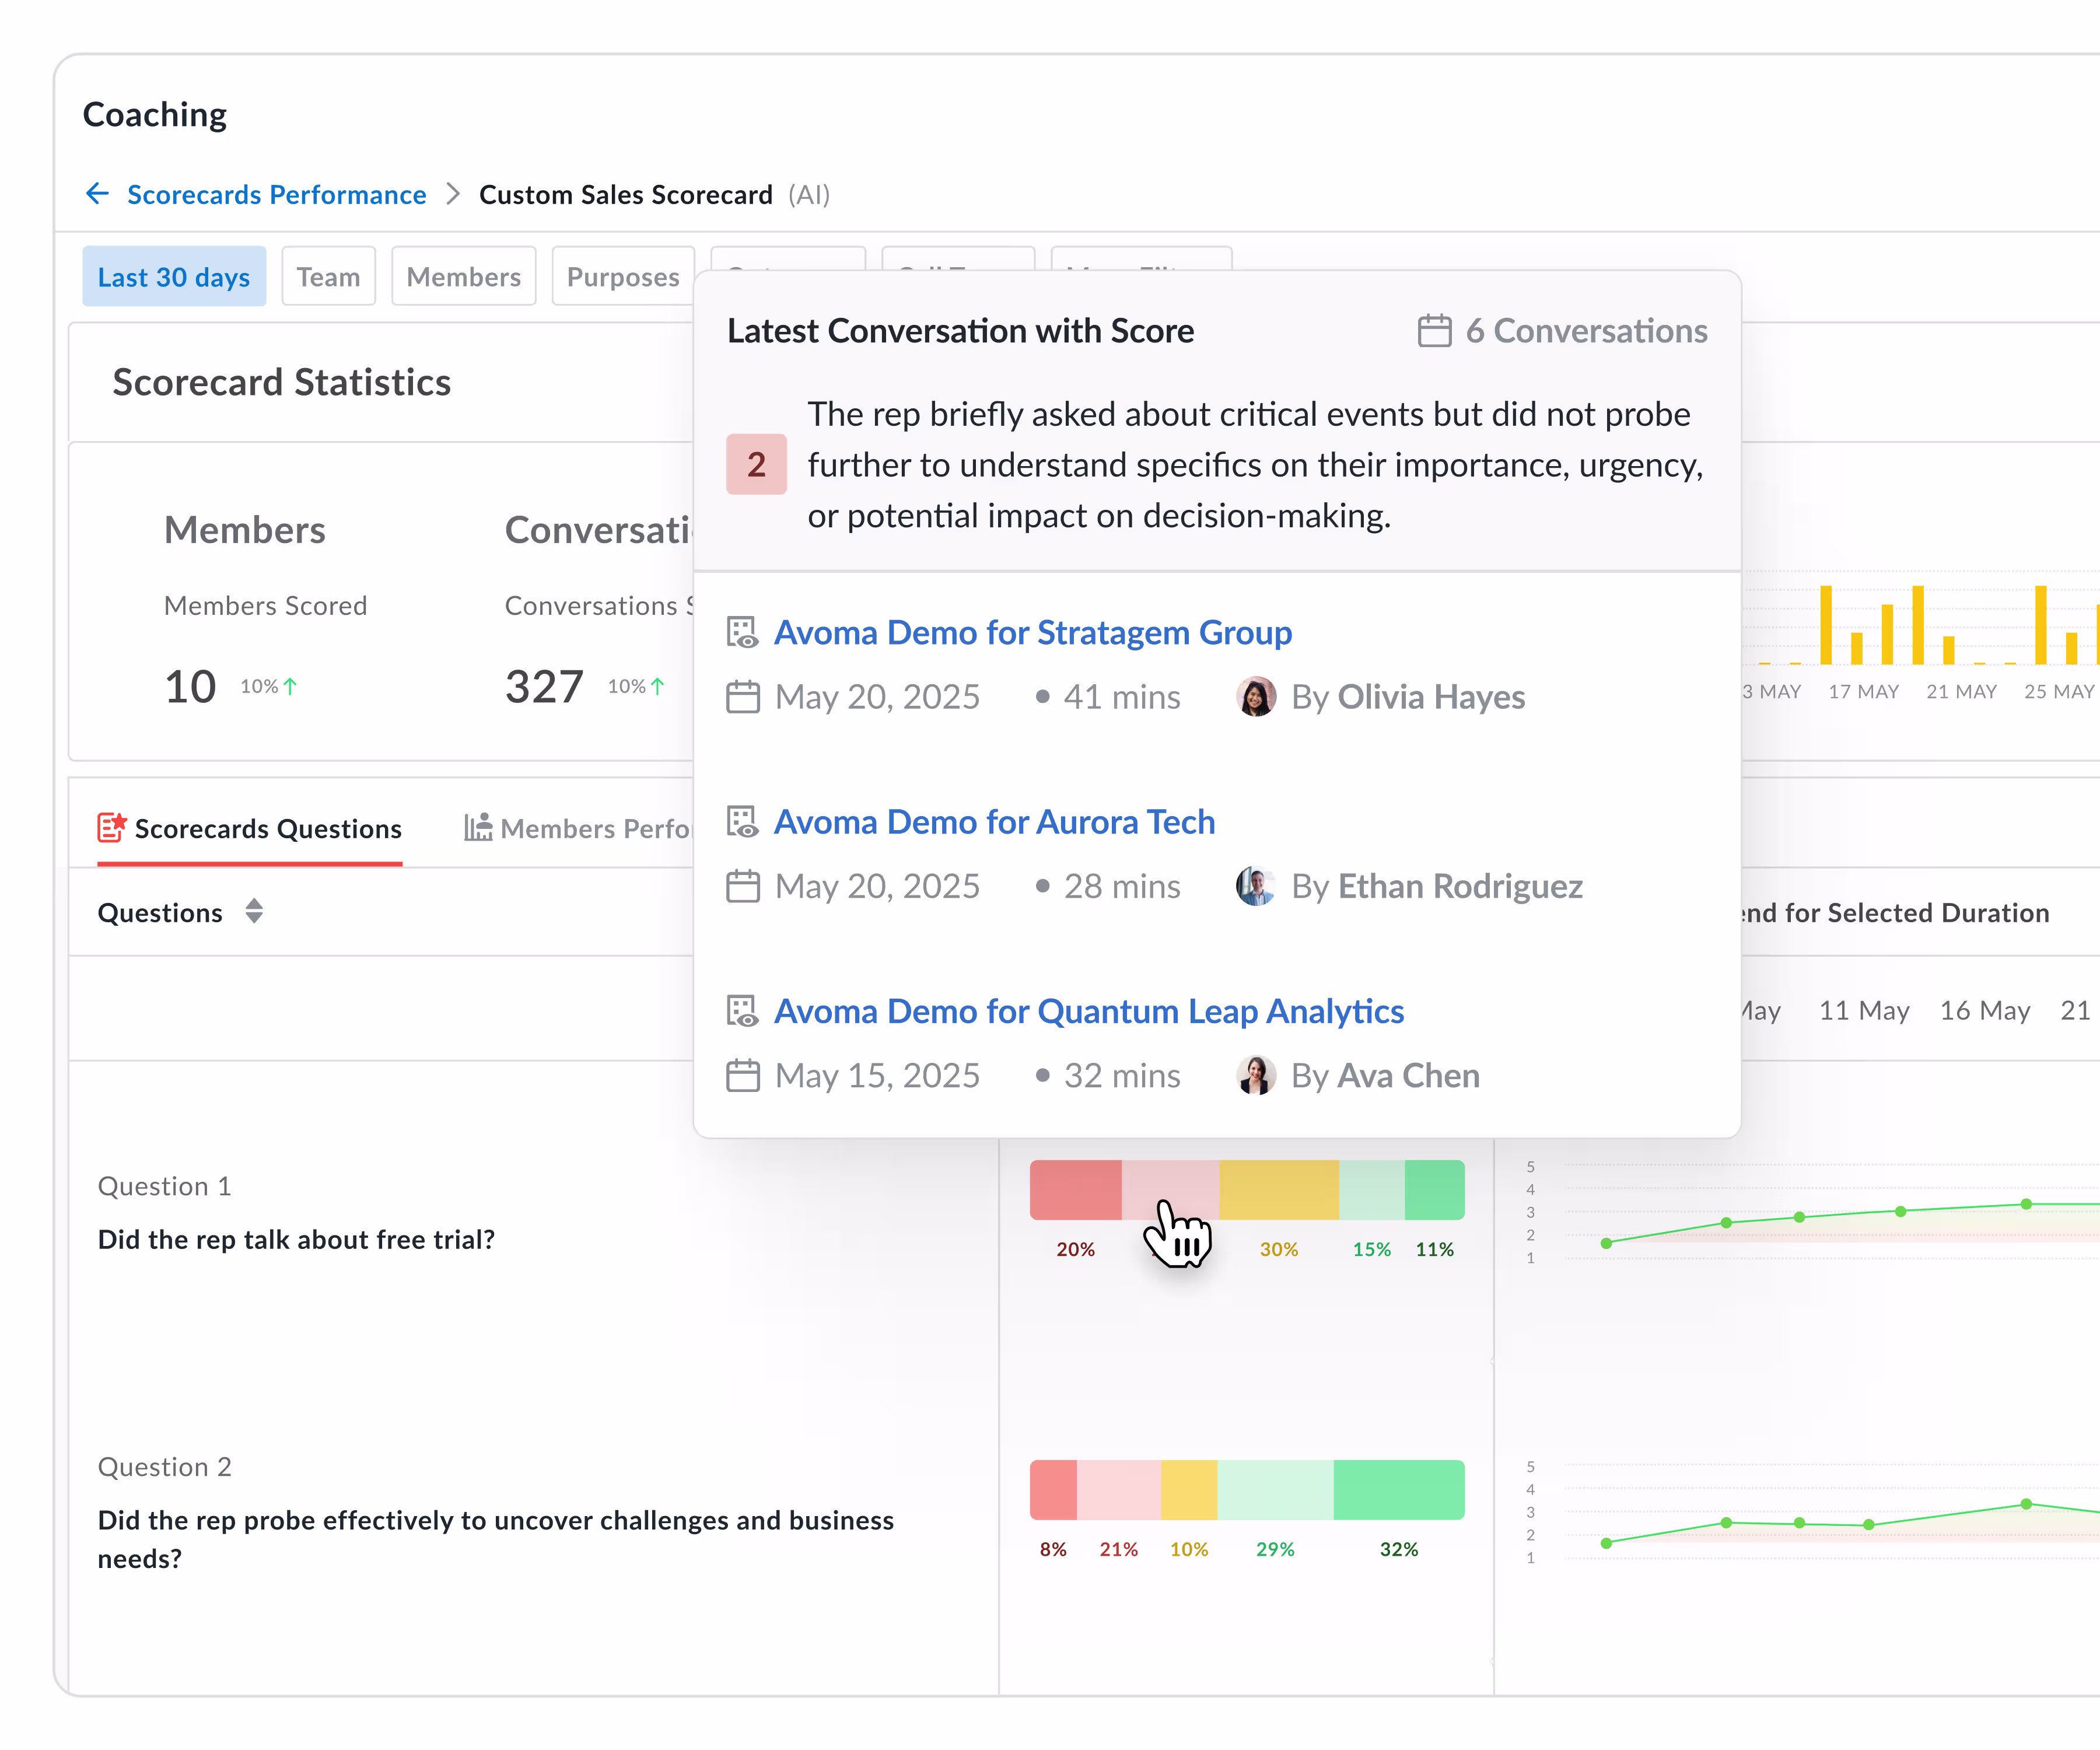Select the 20% red segment for Question 1

pyautogui.click(x=1076, y=1190)
